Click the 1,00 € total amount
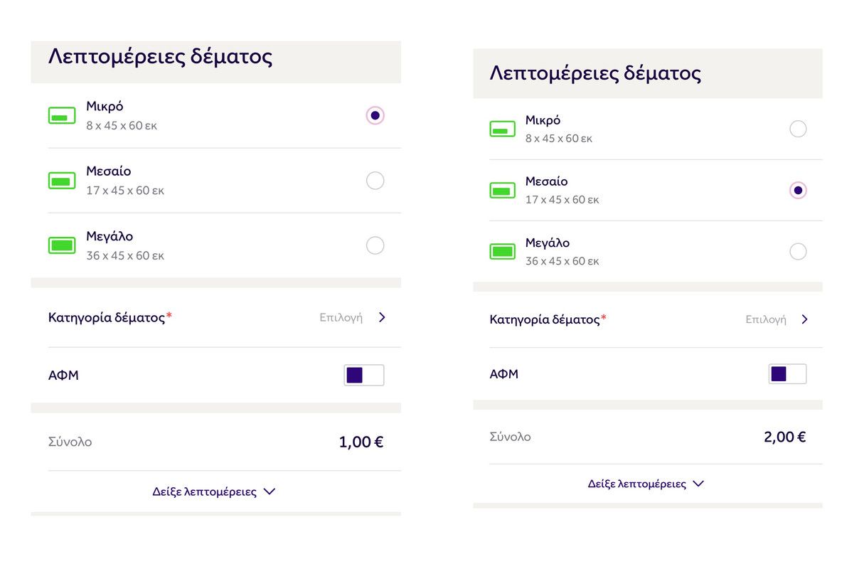 pyautogui.click(x=361, y=442)
